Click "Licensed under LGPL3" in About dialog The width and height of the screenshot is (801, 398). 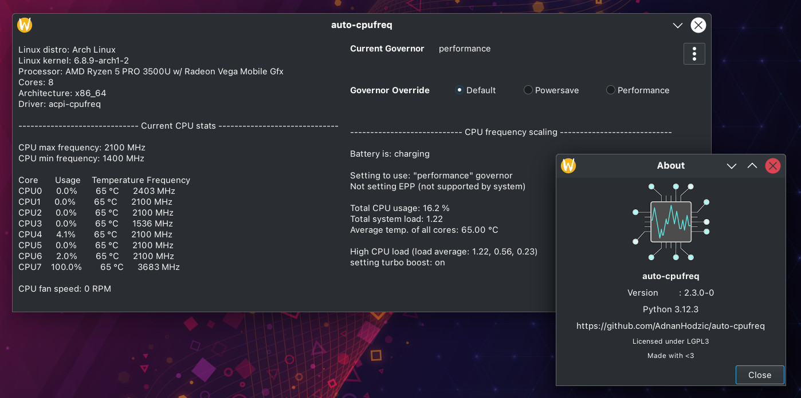(x=671, y=341)
